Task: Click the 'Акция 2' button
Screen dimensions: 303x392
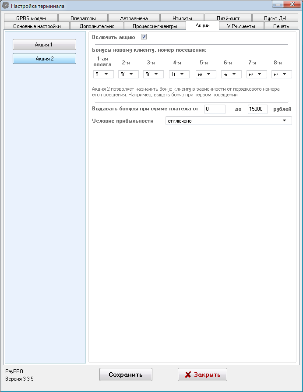Action: (44, 59)
